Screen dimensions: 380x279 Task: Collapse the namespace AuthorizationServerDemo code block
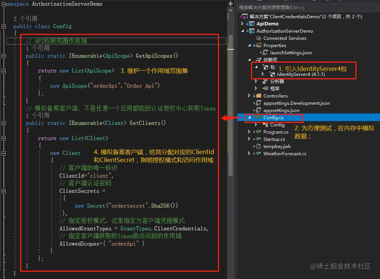pyautogui.click(x=3, y=4)
